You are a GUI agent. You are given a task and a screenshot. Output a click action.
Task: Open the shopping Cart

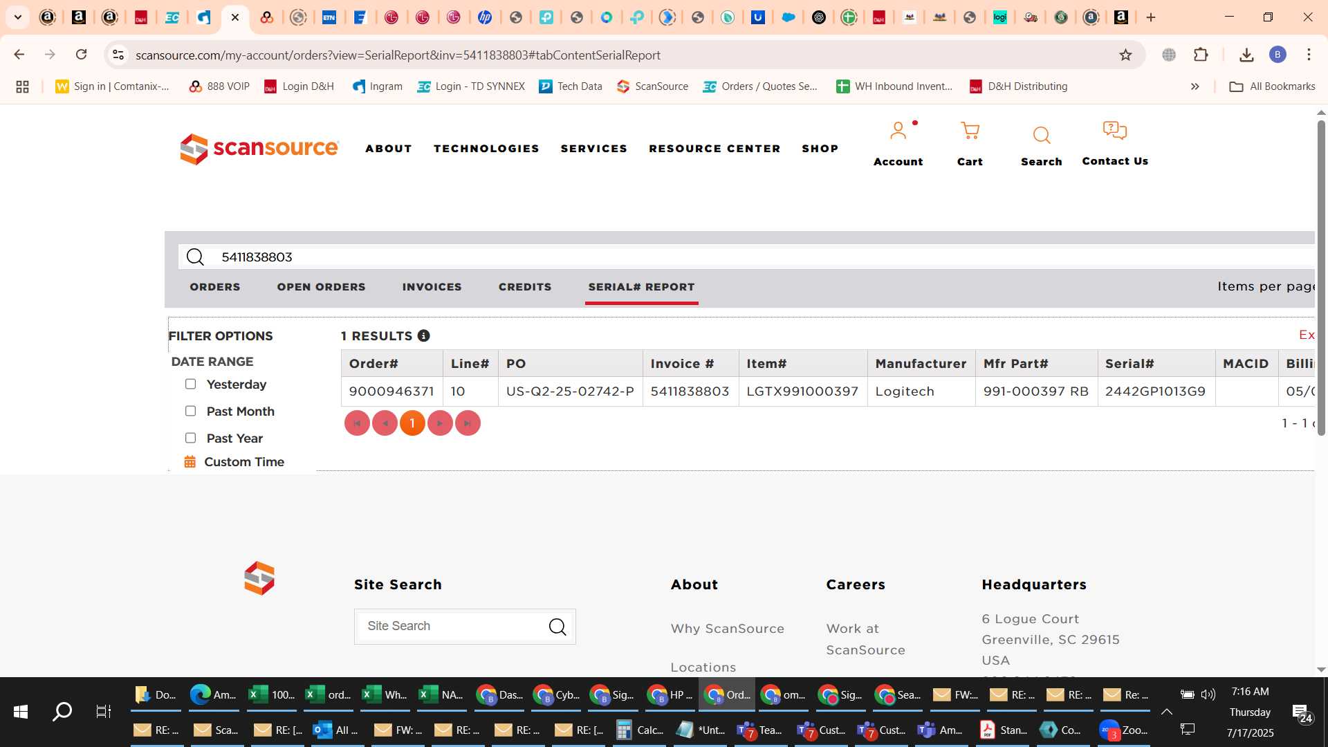point(970,131)
